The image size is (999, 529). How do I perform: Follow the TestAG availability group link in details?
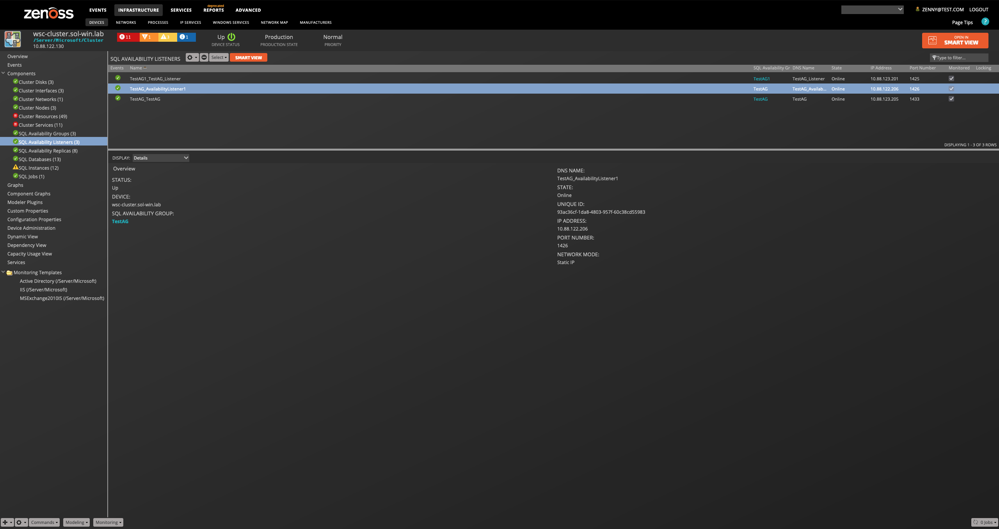point(120,222)
